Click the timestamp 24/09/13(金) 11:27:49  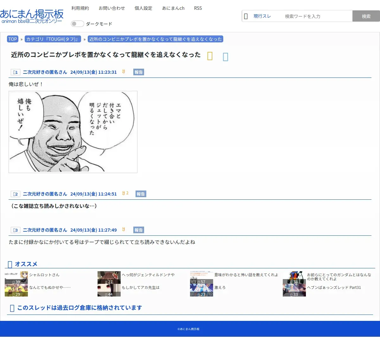pyautogui.click(x=93, y=230)
